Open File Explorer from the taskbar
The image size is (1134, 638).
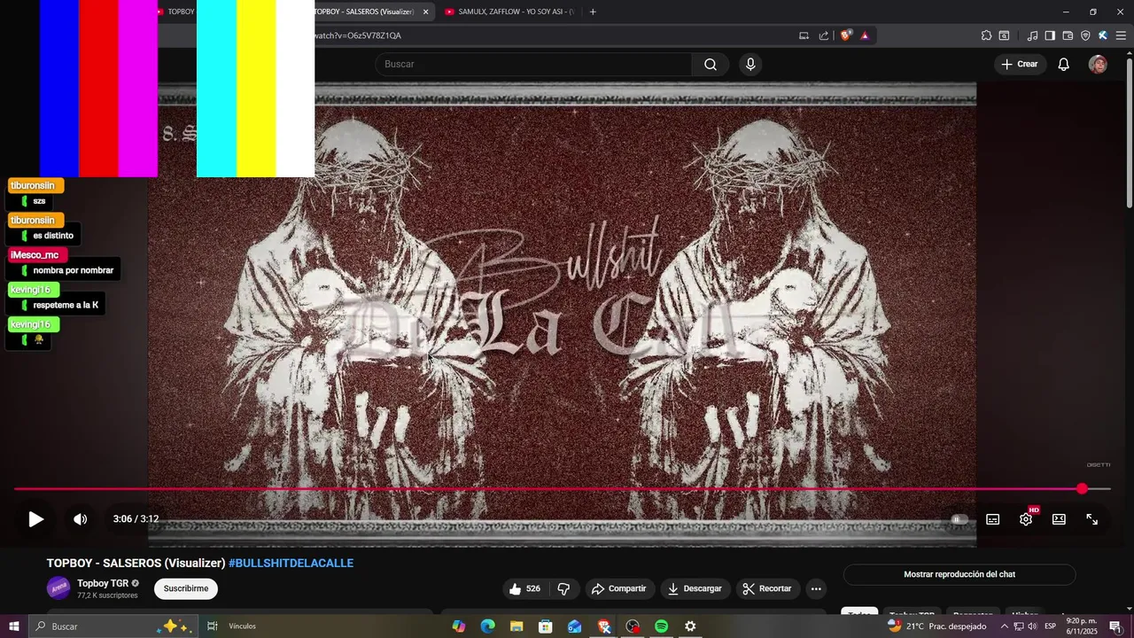click(517, 626)
